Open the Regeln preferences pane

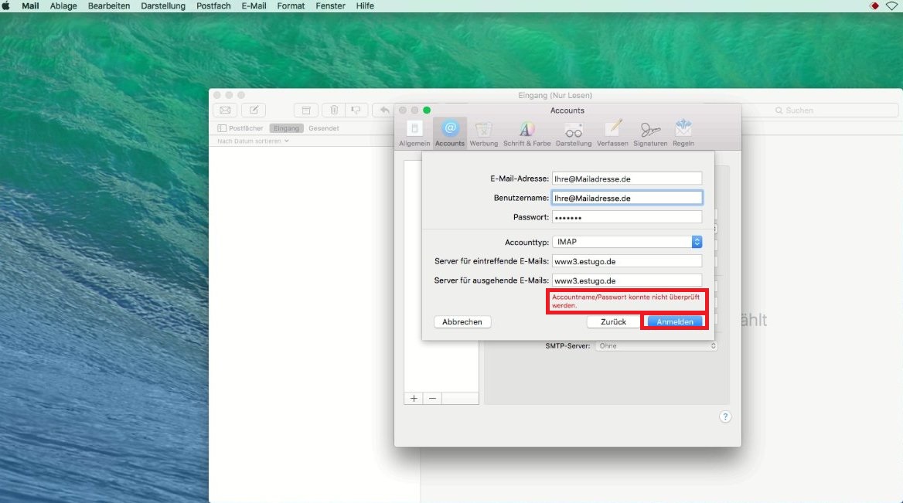683,133
